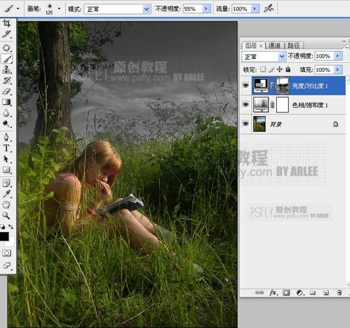Select 亮度/对比度 1 layer mask thumbnail
Screen dimensions: 350x328
point(282,85)
